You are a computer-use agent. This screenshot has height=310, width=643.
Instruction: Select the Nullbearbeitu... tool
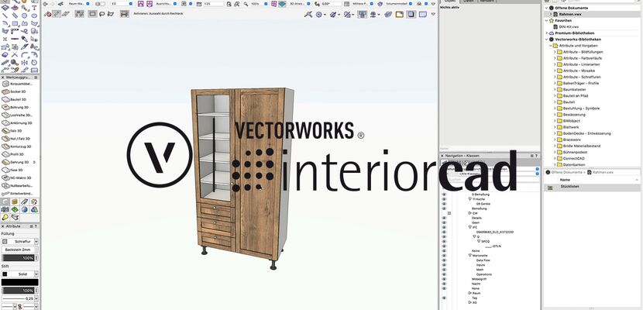click(20, 186)
